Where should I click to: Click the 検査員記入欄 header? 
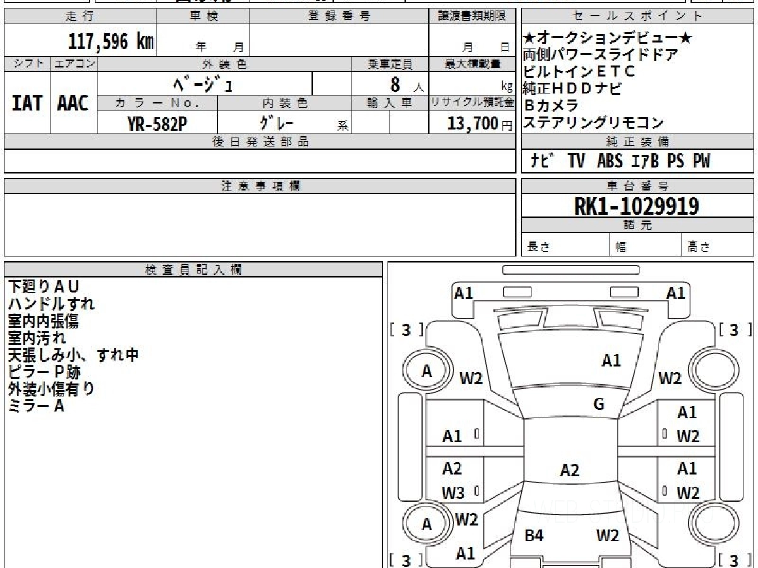point(193,269)
